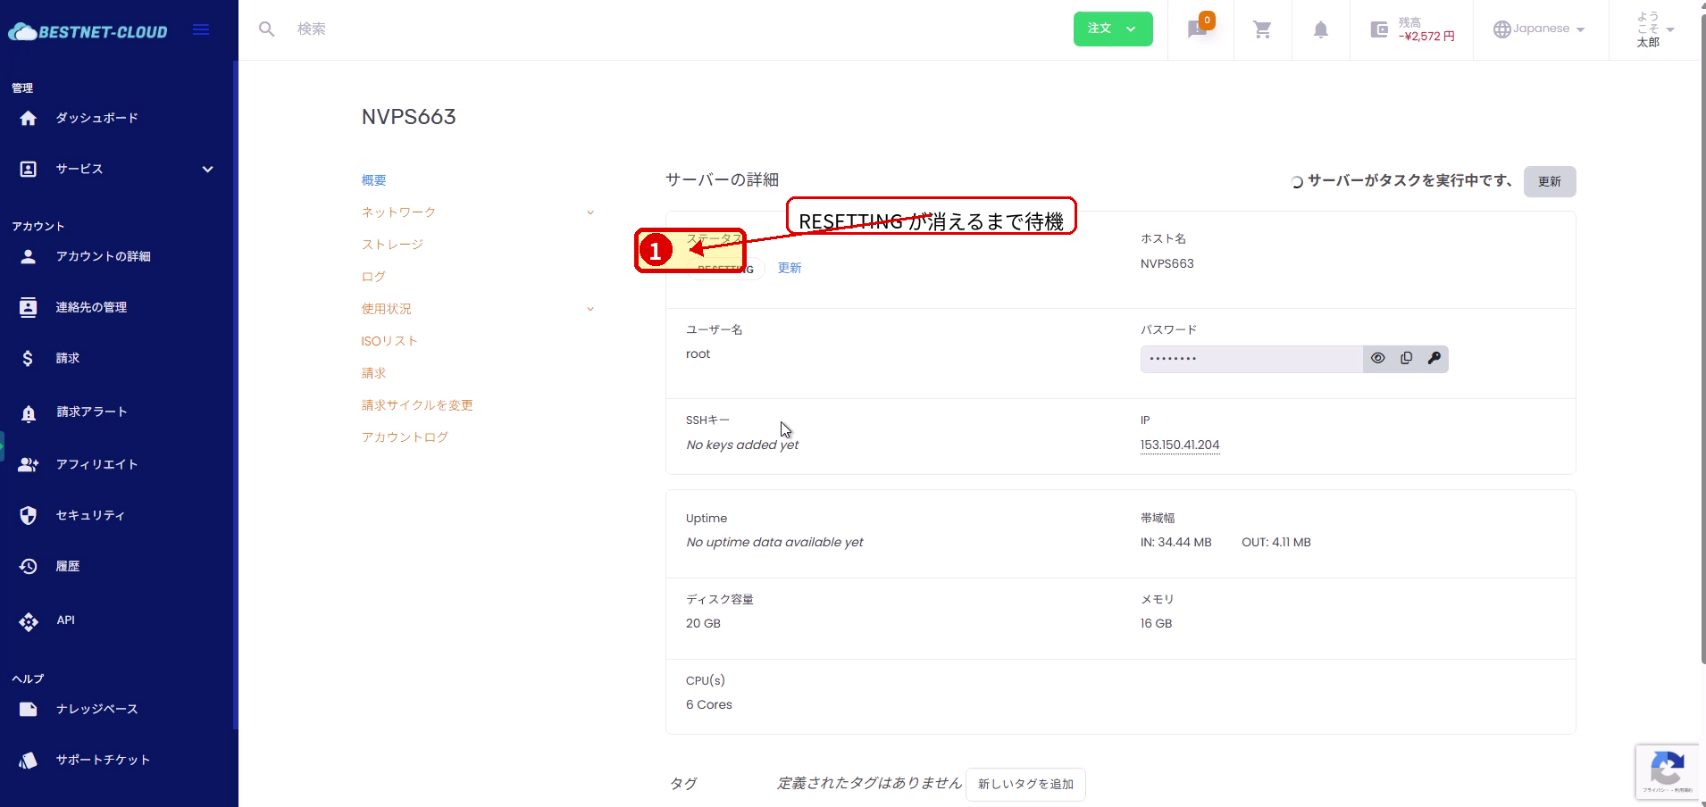Open the shopping cart icon
This screenshot has width=1706, height=807.
point(1262,29)
